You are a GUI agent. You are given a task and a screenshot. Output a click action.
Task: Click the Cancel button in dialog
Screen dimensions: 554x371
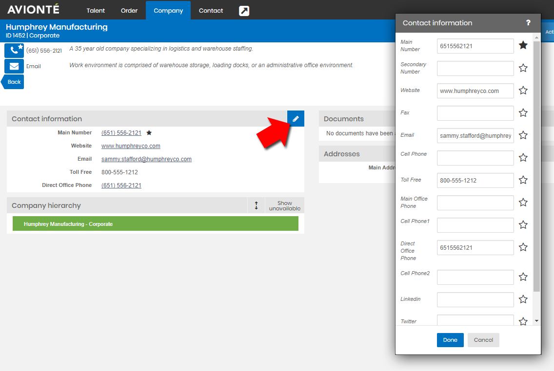[483, 340]
